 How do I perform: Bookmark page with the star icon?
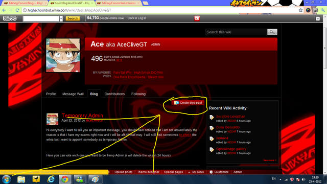(300, 10)
